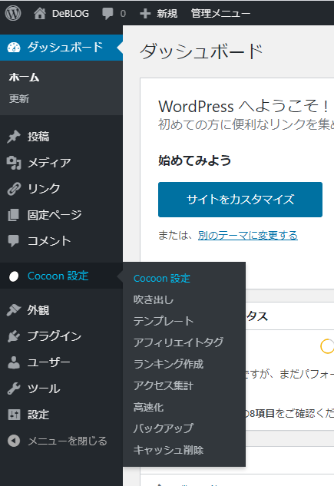The image size is (334, 486).
Task: Open 外観 menu label
Action: [38, 310]
